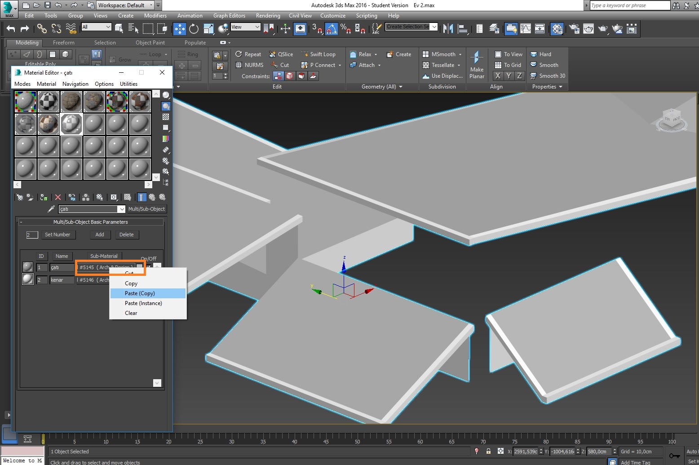The image size is (699, 465).
Task: Click the QSlice tool
Action: click(281, 54)
